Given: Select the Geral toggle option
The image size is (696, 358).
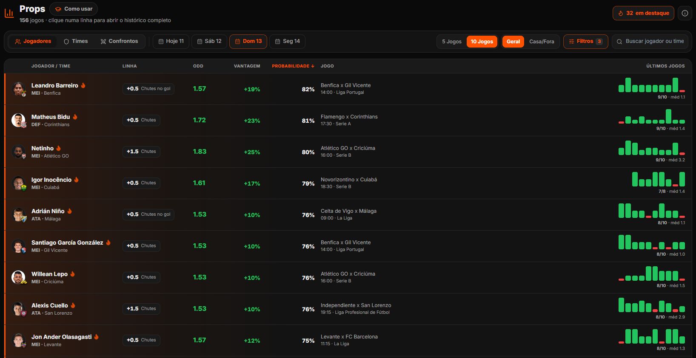Looking at the screenshot, I should [x=513, y=42].
